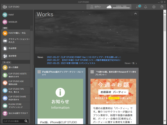This screenshot has width=167, height=125.
Task: Toggle the checkbox on the iPad版/iPhone版 update card
Action: 39,72
